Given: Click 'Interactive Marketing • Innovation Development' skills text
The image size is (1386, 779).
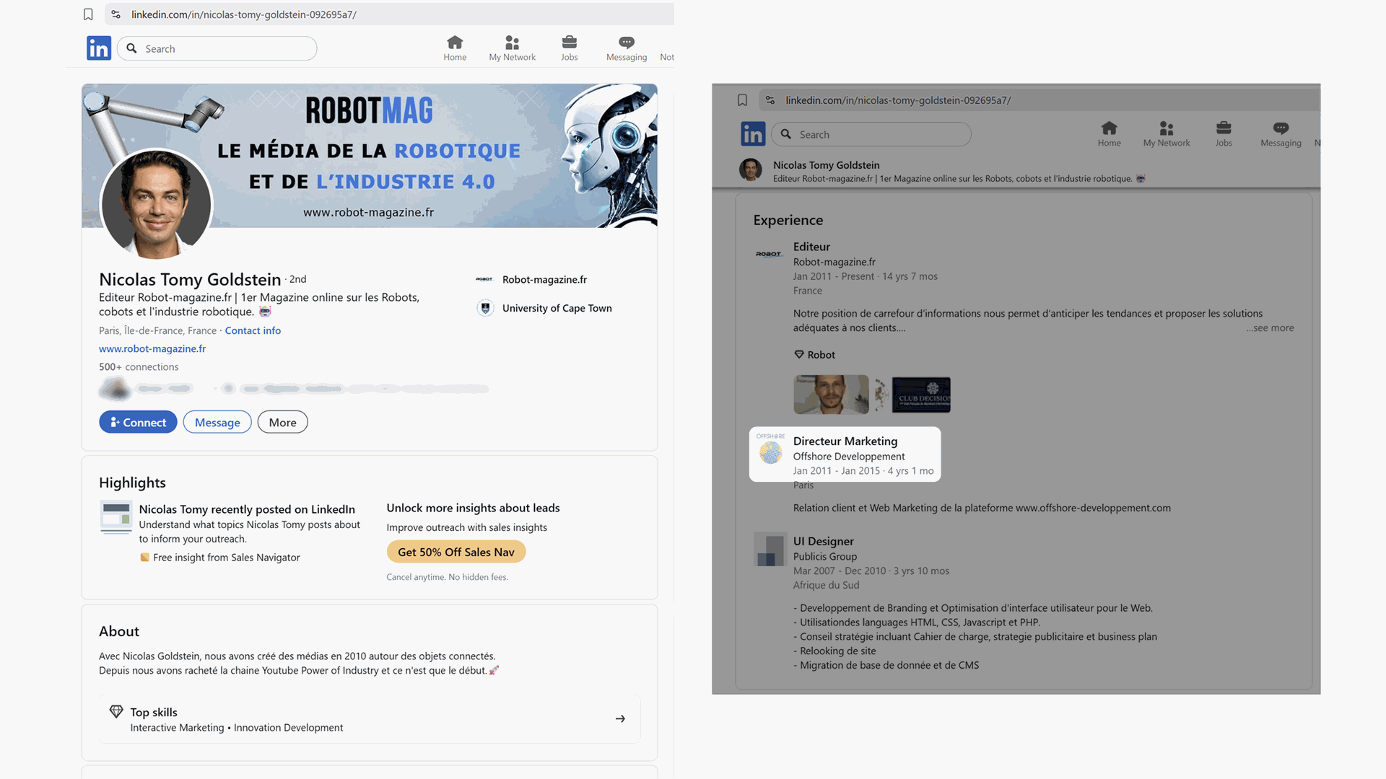Looking at the screenshot, I should (237, 728).
